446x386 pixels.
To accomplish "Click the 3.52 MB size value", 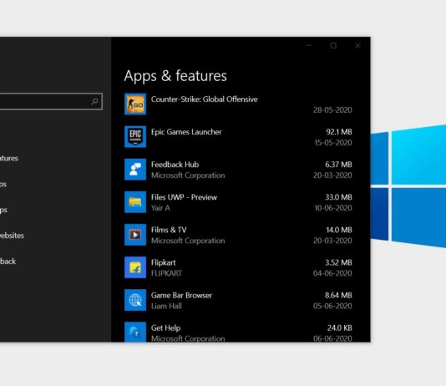I will pos(338,263).
